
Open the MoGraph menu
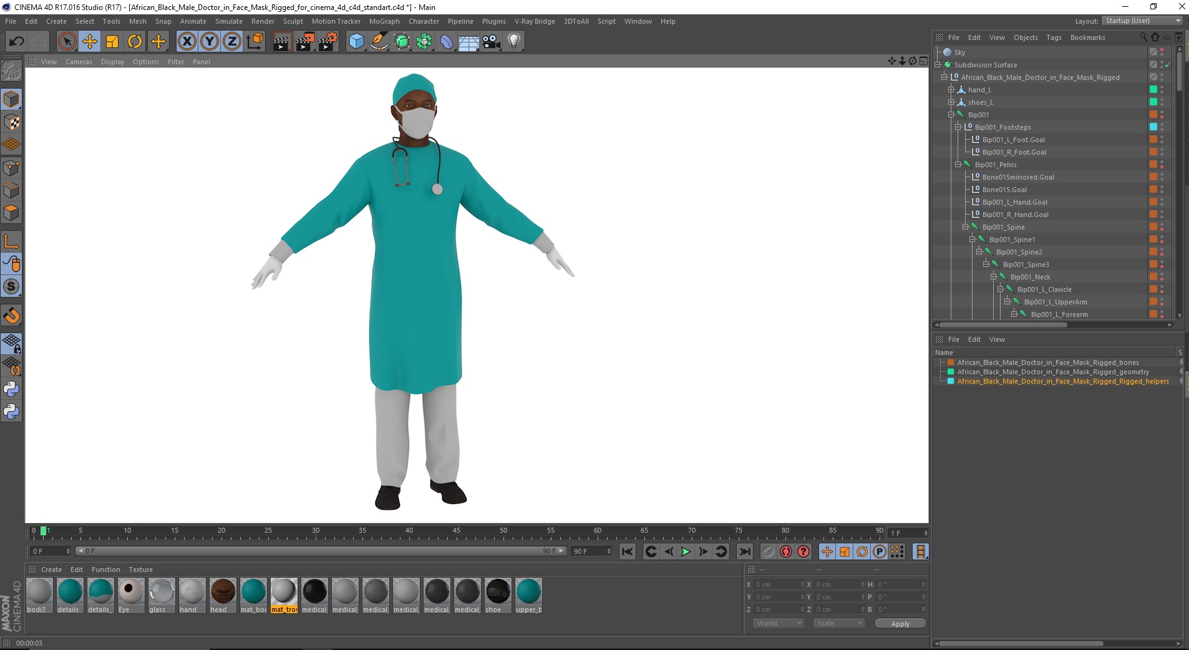[384, 21]
